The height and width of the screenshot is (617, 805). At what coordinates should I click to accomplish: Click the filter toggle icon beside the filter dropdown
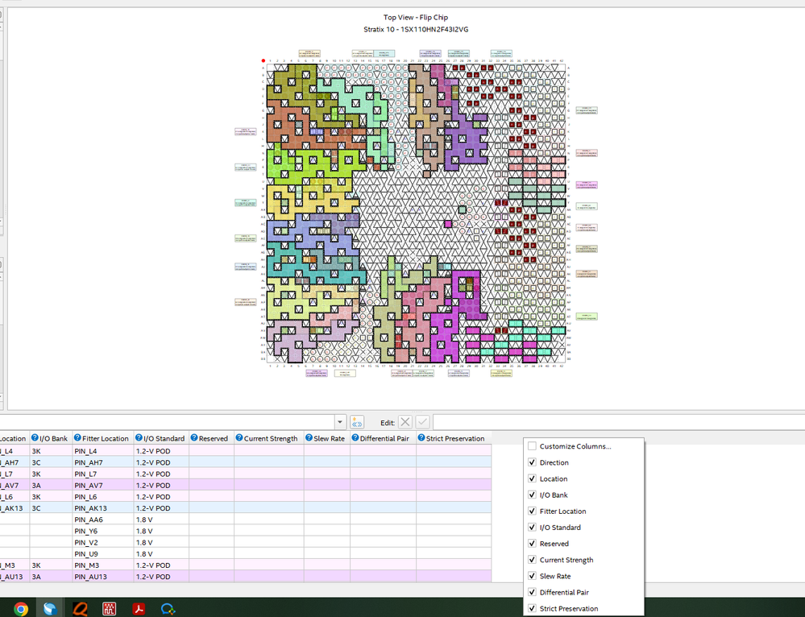357,422
